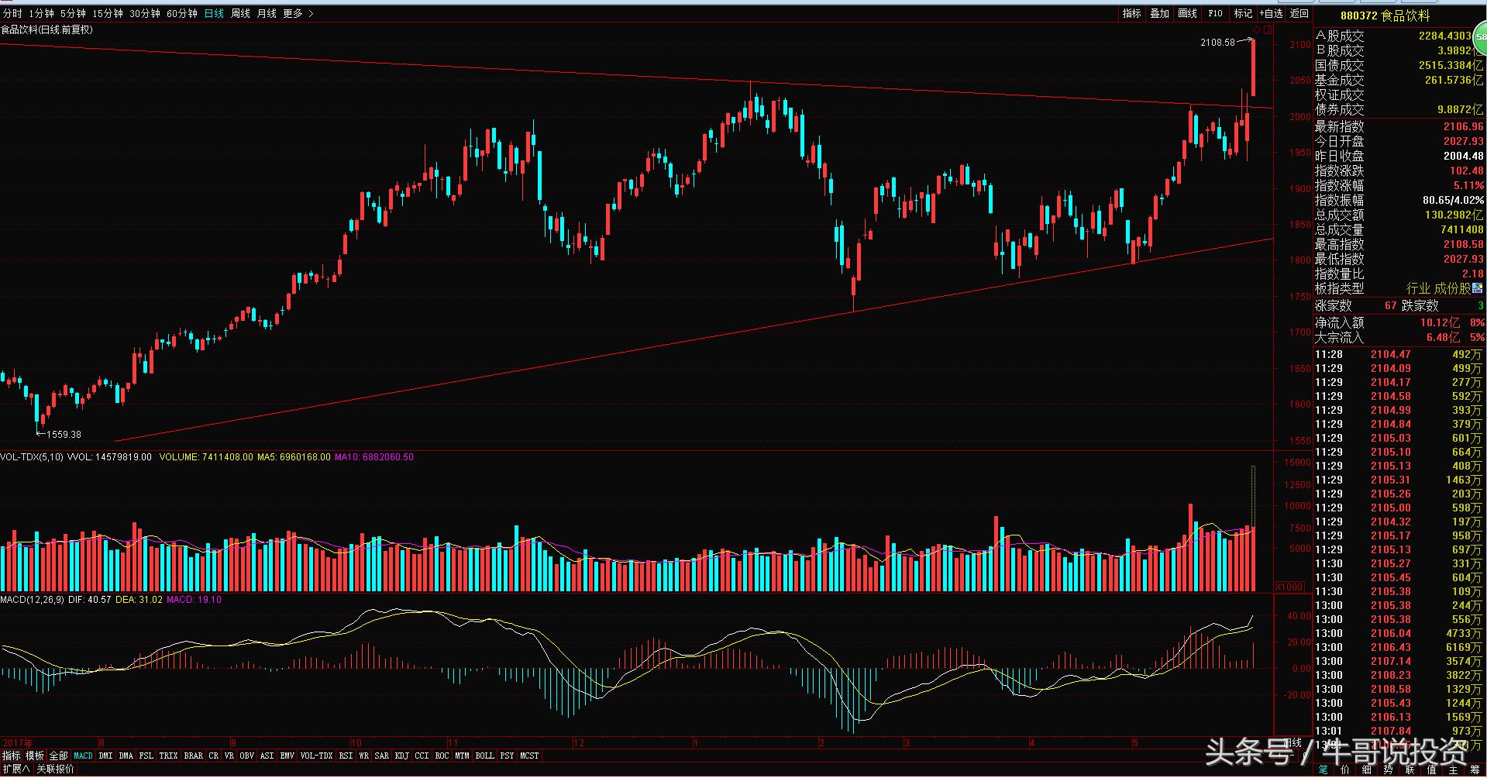Switch to the 日线 daily chart
Image resolution: width=1487 pixels, height=778 pixels.
pyautogui.click(x=214, y=13)
